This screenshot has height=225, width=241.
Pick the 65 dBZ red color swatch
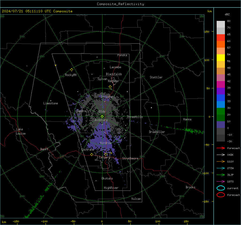[x=221, y=37]
